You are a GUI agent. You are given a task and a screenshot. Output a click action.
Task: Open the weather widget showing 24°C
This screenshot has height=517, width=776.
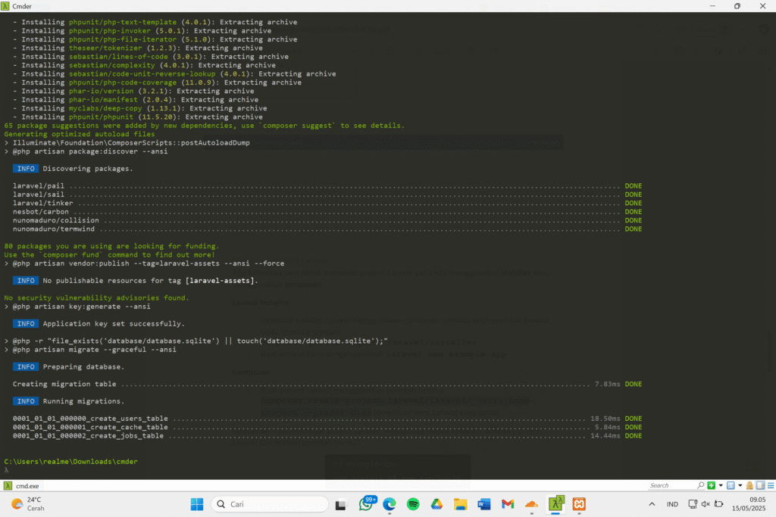click(27, 504)
